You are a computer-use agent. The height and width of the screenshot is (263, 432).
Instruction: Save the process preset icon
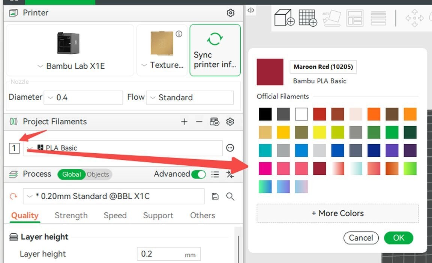pyautogui.click(x=215, y=196)
